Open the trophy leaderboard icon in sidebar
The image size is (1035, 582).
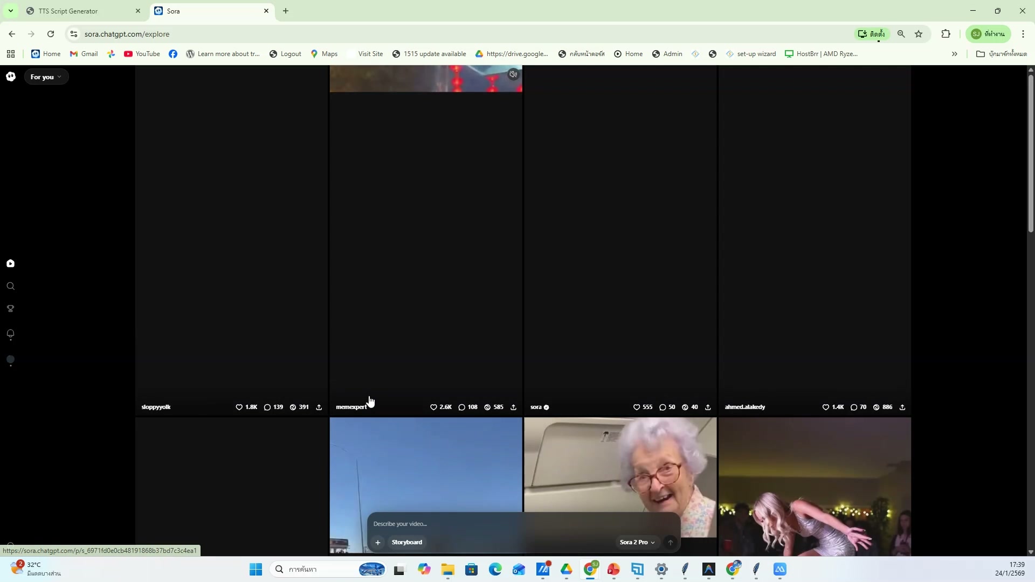click(x=11, y=309)
